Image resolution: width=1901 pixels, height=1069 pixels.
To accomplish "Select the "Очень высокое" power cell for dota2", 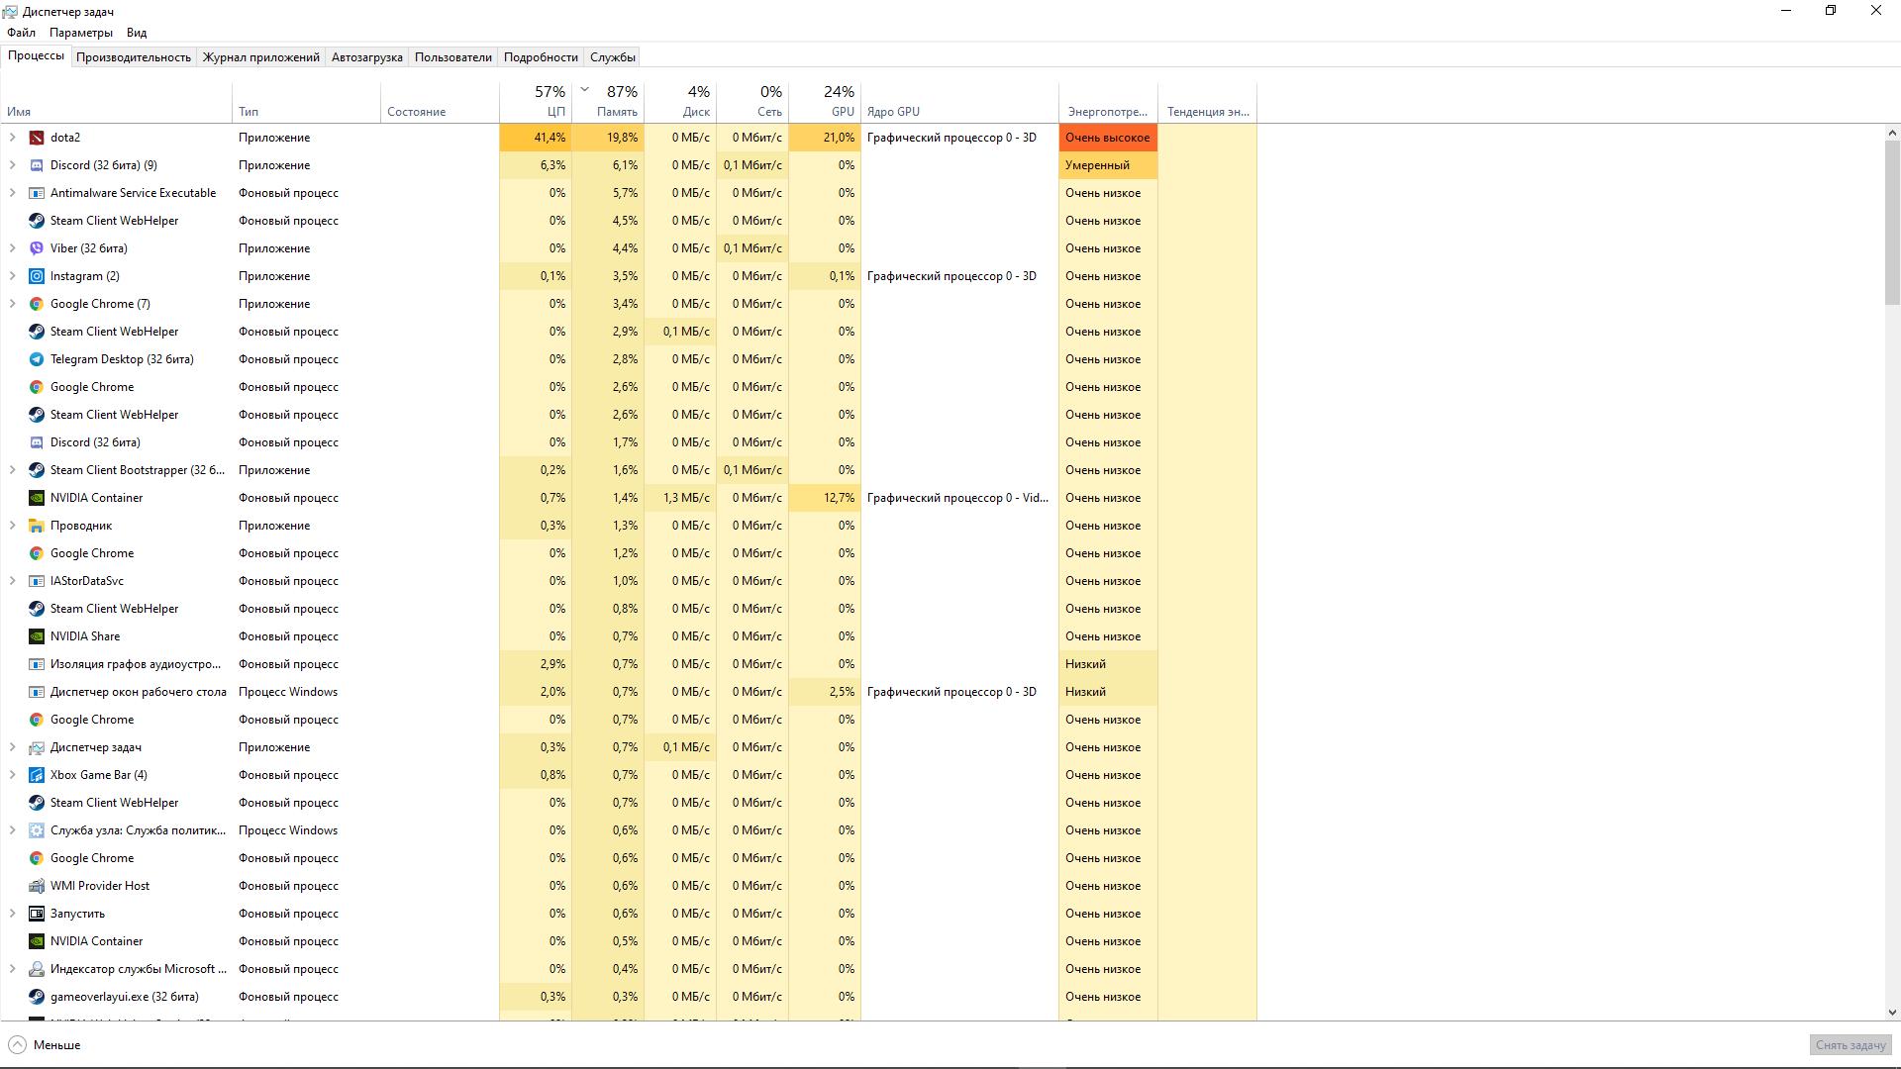I will pyautogui.click(x=1108, y=138).
